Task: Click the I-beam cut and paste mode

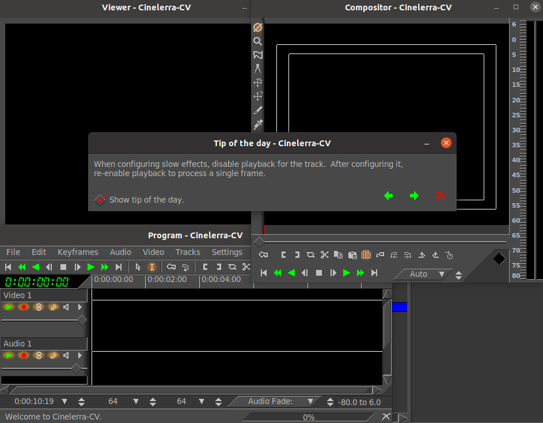Action: [x=152, y=267]
